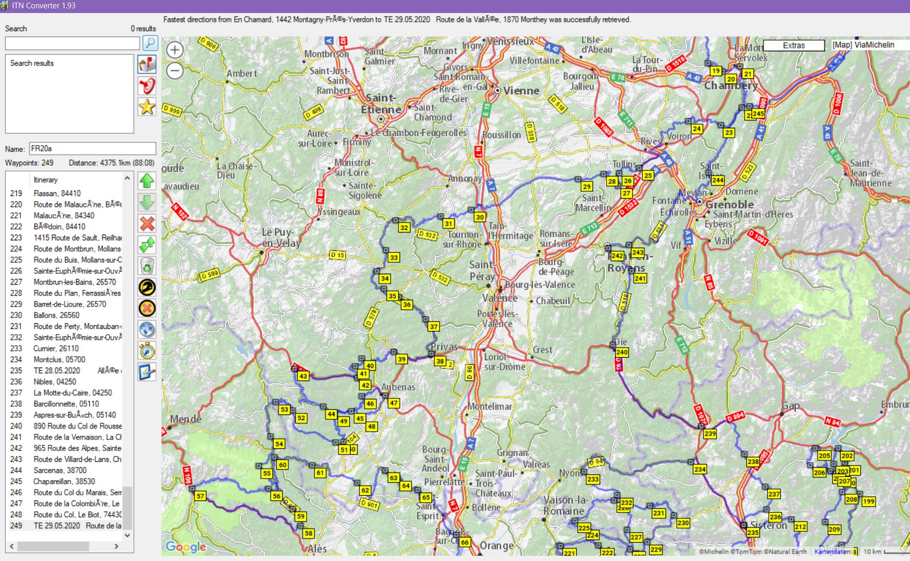This screenshot has width=910, height=561.
Task: Click the checkmark document icon
Action: click(147, 372)
